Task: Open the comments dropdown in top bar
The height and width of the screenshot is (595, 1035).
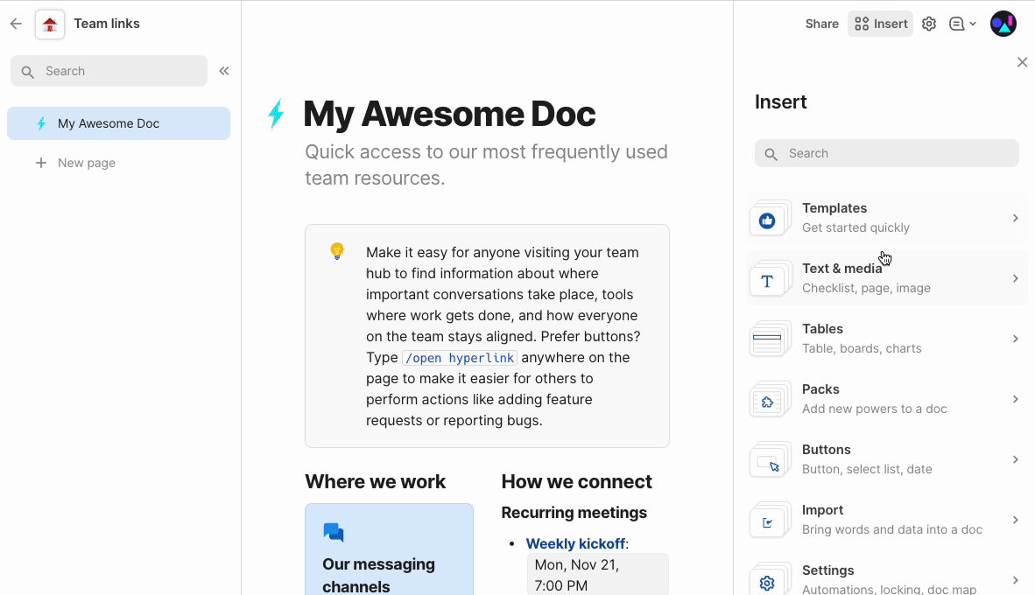Action: pyautogui.click(x=962, y=24)
